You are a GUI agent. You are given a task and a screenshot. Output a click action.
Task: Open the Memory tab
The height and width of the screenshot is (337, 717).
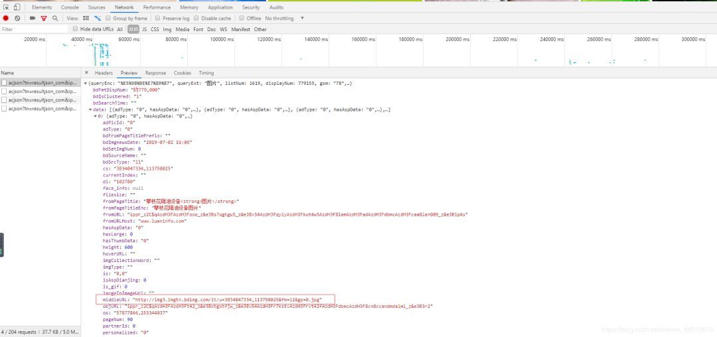click(189, 7)
